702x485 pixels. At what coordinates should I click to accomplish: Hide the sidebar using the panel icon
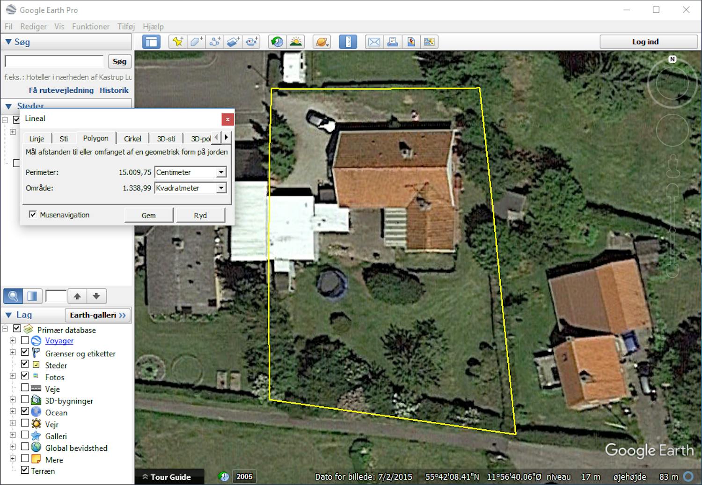click(x=151, y=42)
